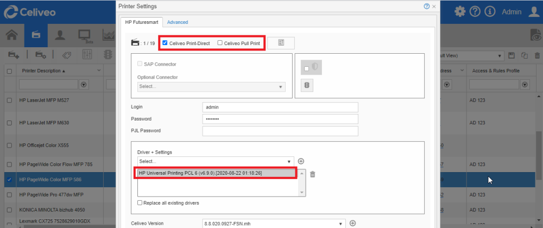Click plus icon next to Celiveo Version
Screen dimensions: 543x228
tap(352, 224)
